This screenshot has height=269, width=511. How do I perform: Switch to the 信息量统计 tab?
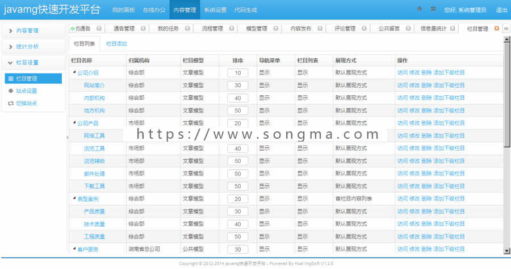coord(433,28)
